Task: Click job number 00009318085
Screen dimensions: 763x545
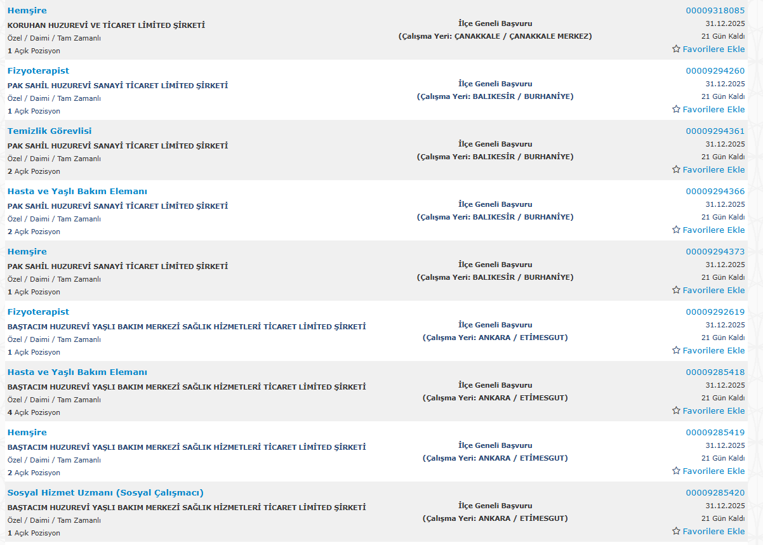Action: pyautogui.click(x=715, y=11)
